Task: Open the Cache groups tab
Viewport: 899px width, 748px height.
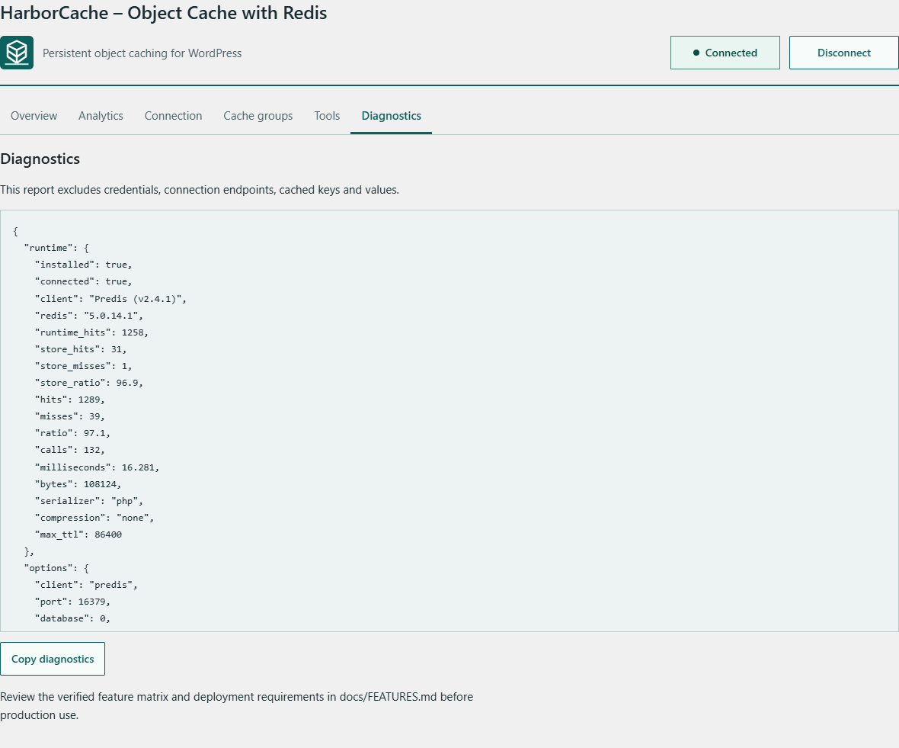Action: 258,116
